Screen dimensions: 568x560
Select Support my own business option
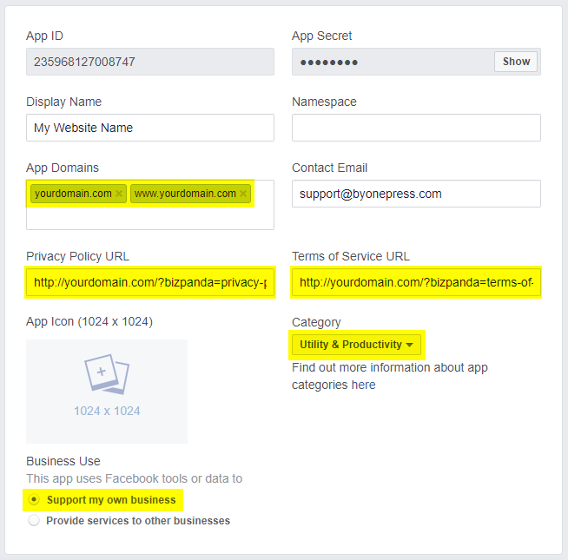[34, 500]
